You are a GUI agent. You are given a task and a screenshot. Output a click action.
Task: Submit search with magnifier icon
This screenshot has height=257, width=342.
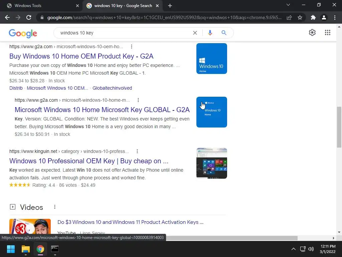pos(224,33)
